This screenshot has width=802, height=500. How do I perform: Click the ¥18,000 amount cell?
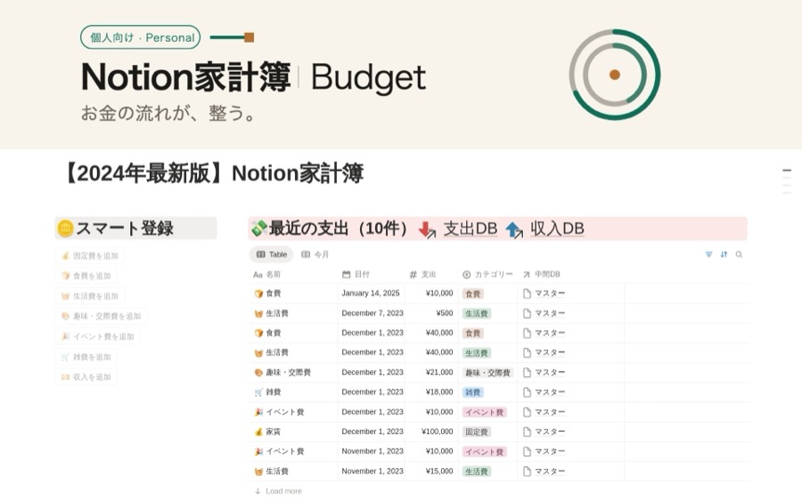(431, 392)
